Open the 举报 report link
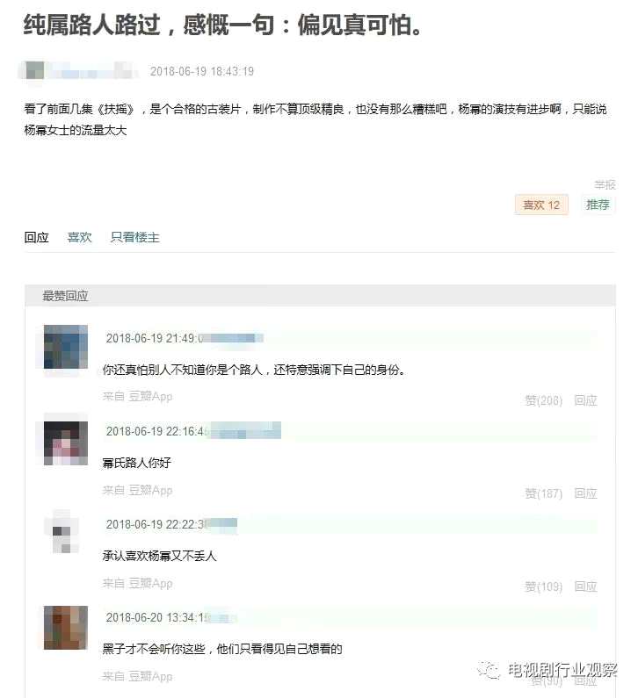 pos(605,184)
